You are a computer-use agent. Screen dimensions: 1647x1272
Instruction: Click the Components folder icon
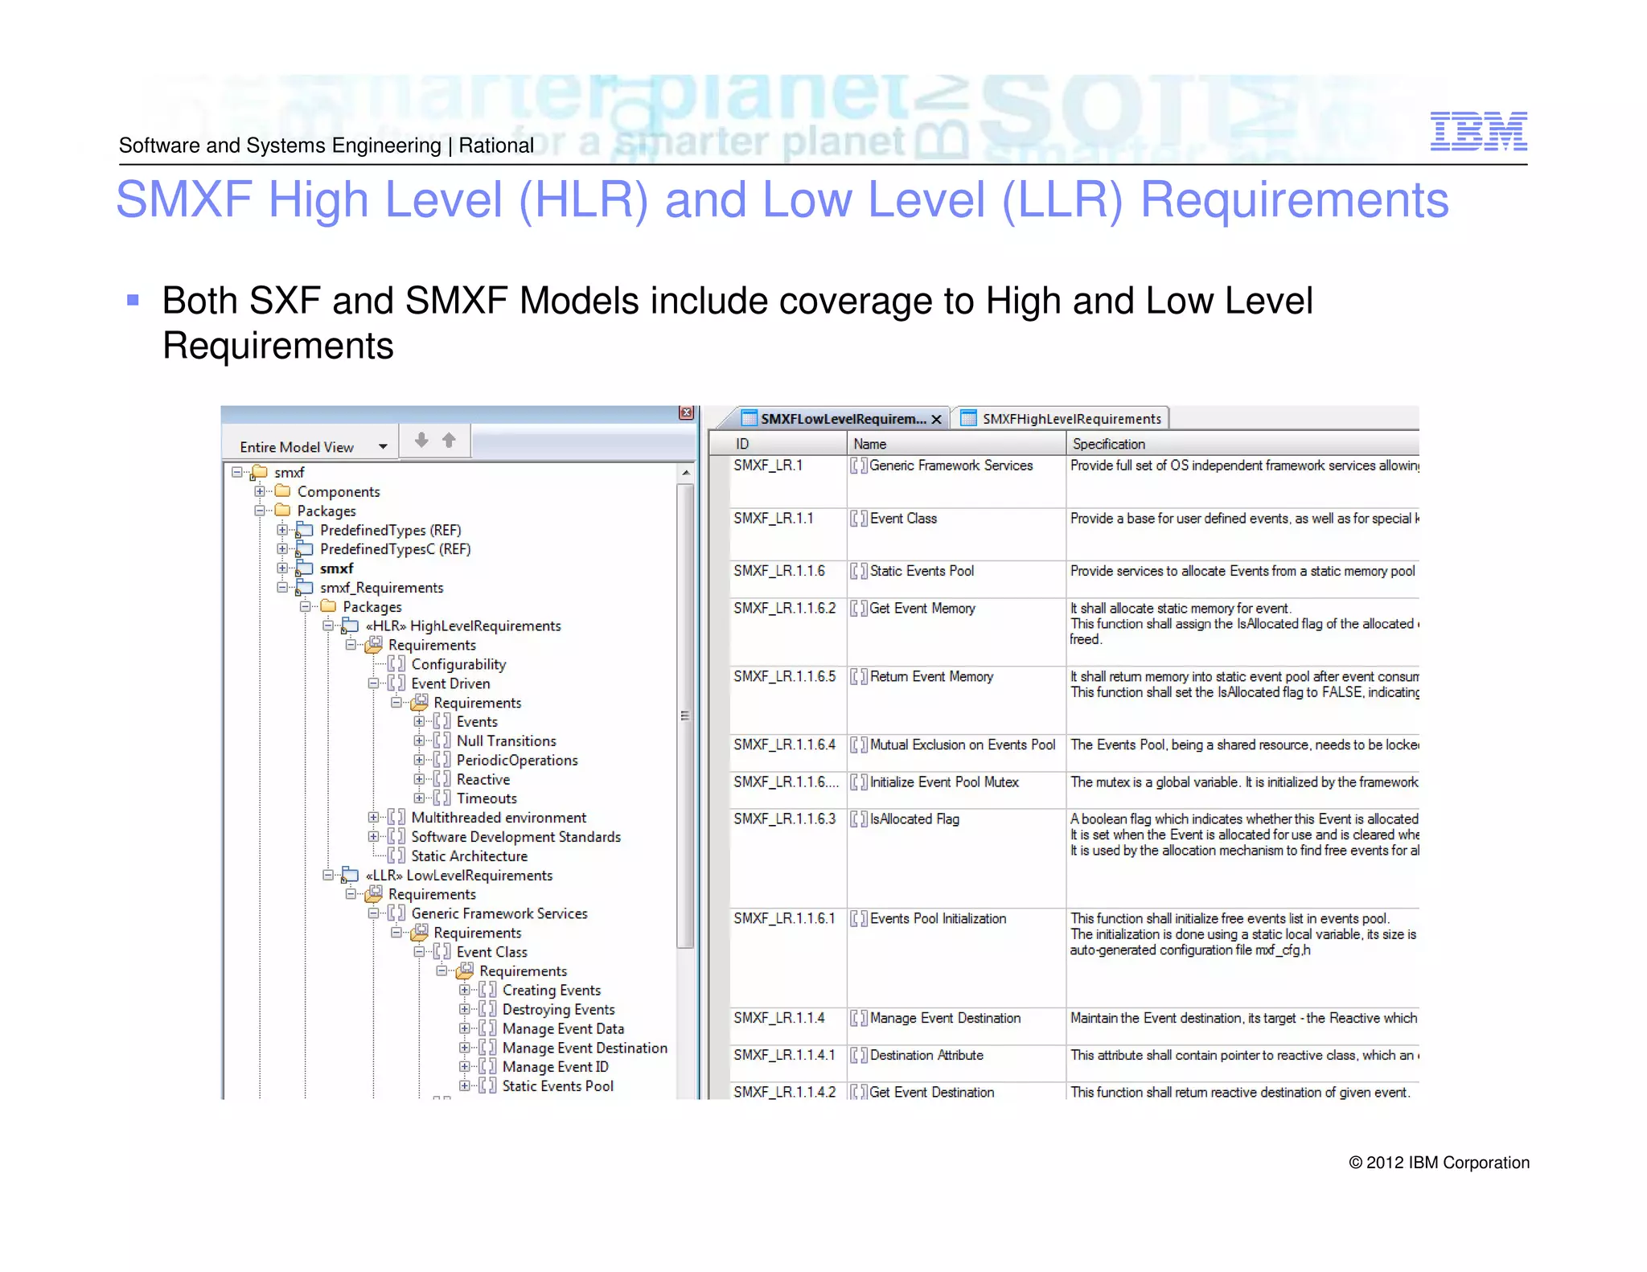[282, 490]
